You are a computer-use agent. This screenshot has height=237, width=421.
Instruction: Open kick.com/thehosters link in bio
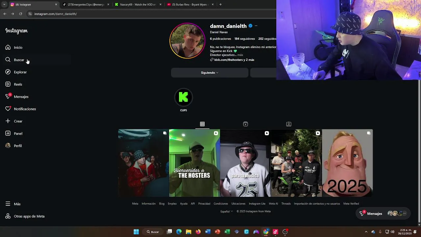[x=234, y=60]
